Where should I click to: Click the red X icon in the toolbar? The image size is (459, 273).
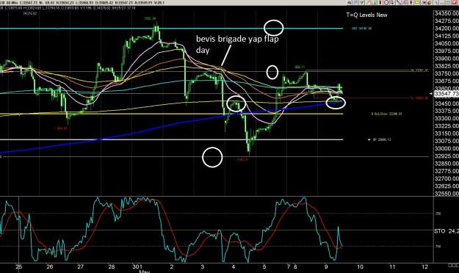coord(454,3)
